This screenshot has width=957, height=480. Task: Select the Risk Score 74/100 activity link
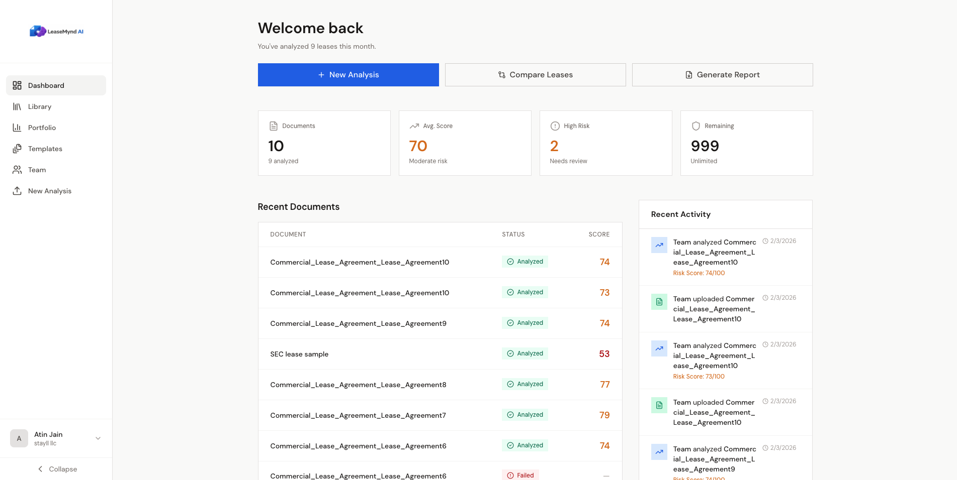click(x=699, y=273)
